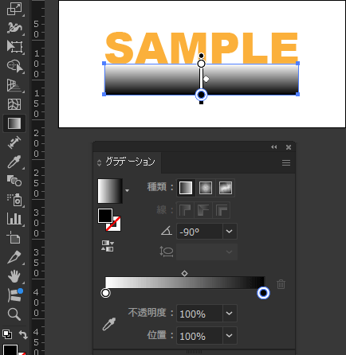Select the Warp tool
This screenshot has height=355, width=346.
14,27
